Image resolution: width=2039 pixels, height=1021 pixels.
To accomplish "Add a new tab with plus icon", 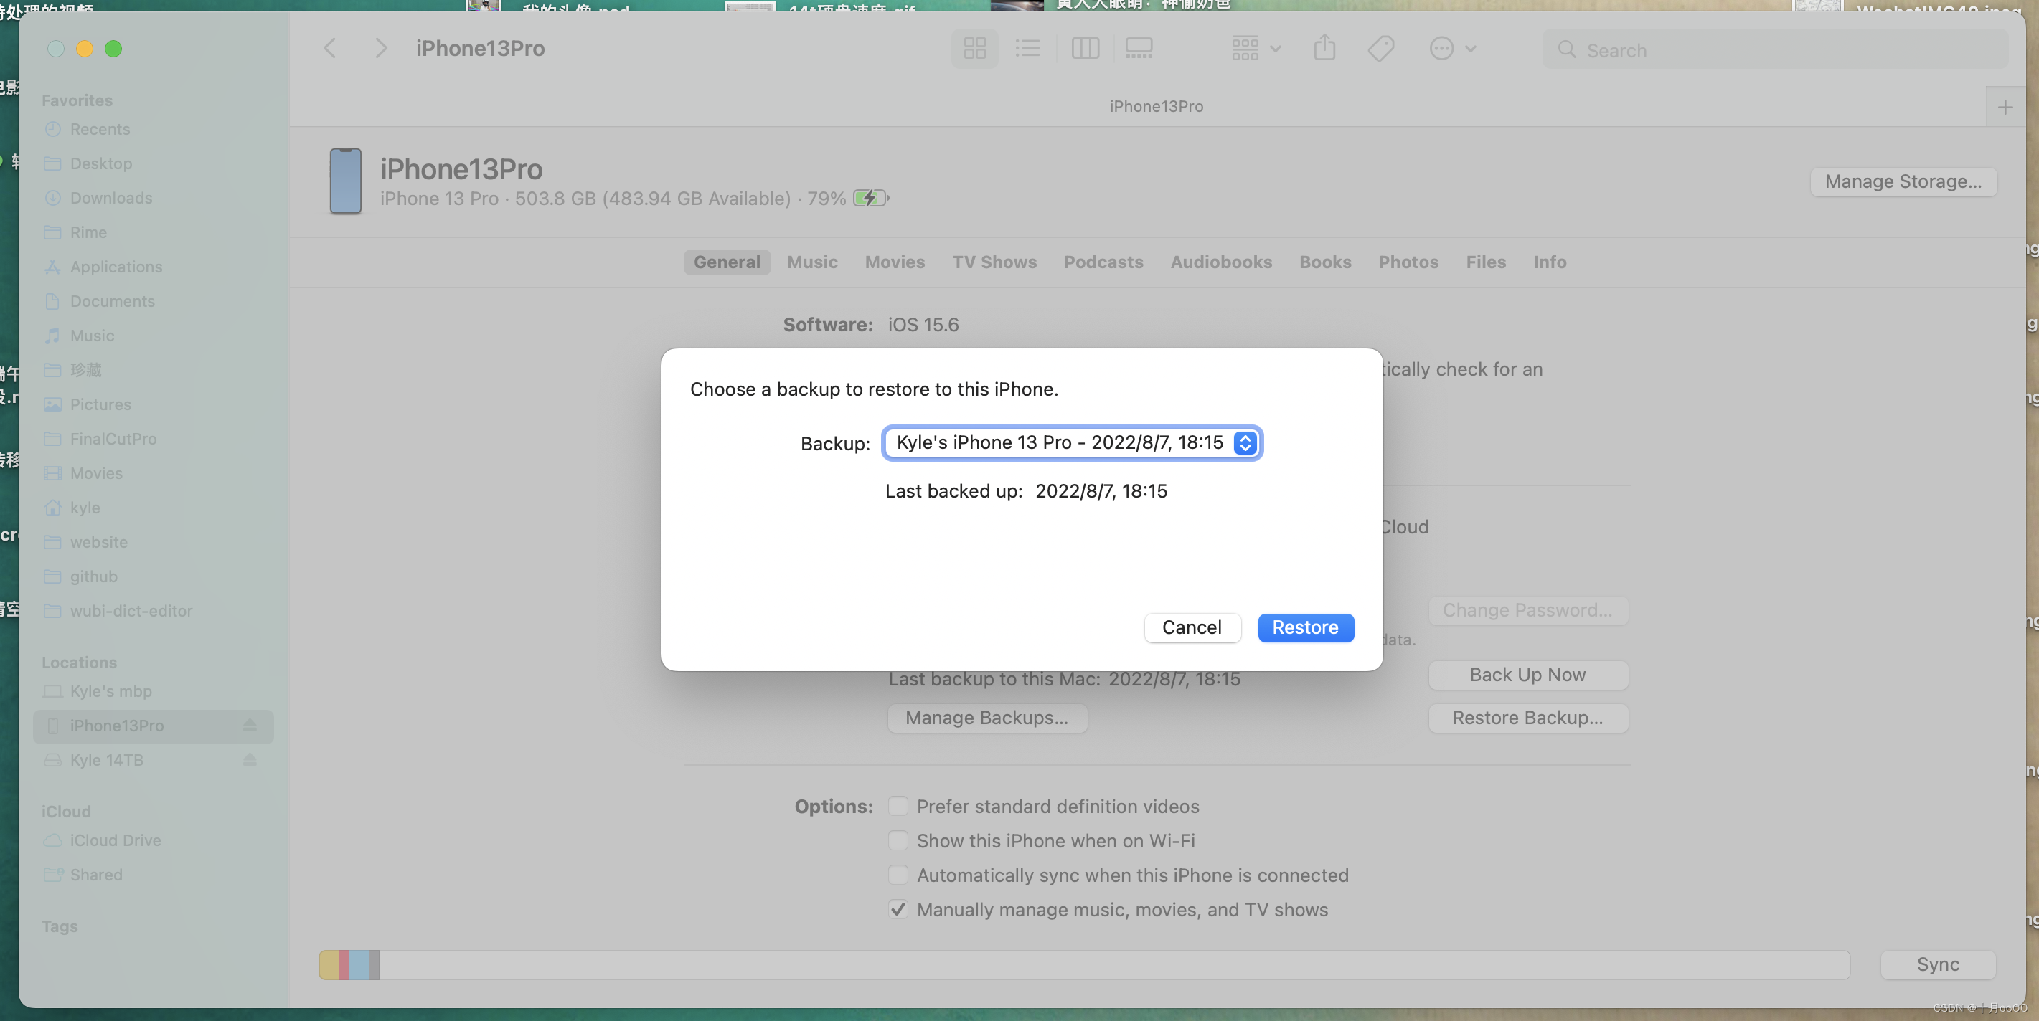I will pos(2004,108).
